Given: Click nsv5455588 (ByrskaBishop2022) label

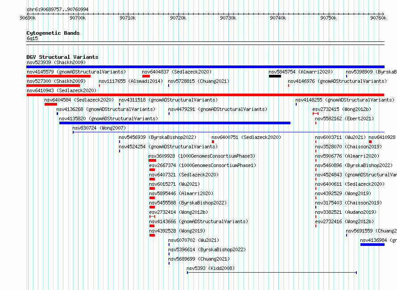Looking at the screenshot, I should [188, 203].
